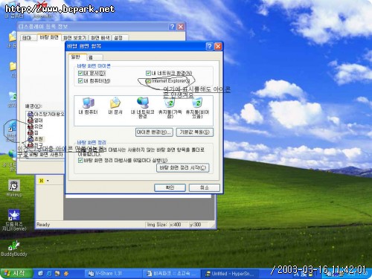Open the dropdown arrow beside the H icon
The height and width of the screenshot is (279, 372).
(x=48, y=181)
